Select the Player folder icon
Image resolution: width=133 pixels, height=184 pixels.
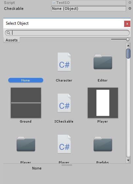(x=26, y=144)
